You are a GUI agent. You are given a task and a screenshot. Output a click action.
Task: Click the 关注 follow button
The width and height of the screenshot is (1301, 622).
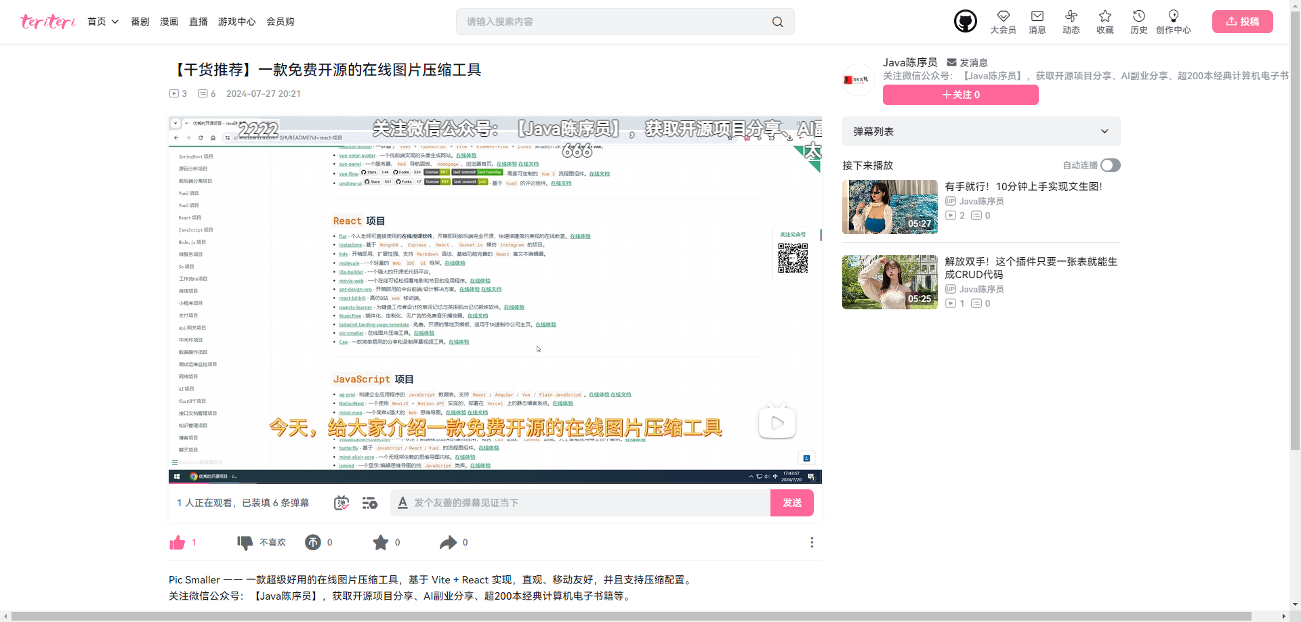tap(961, 95)
